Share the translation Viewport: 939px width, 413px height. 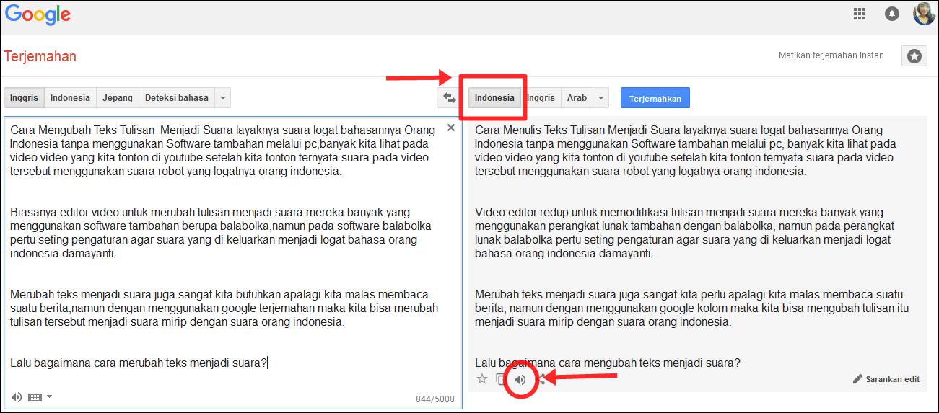click(541, 379)
